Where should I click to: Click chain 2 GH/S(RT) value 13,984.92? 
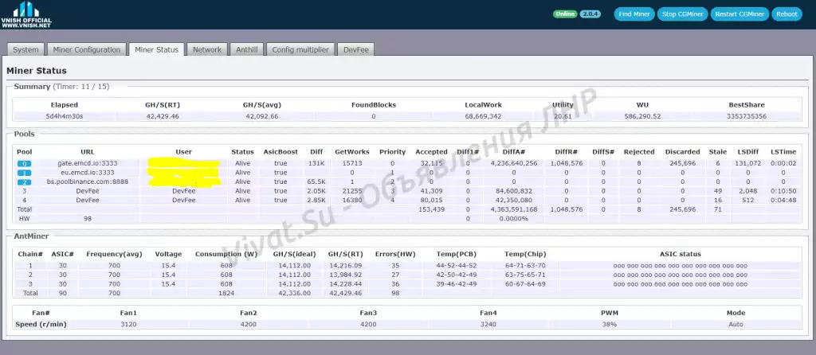[345, 275]
